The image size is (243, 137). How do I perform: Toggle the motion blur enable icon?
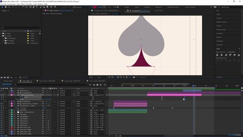(x=101, y=84)
